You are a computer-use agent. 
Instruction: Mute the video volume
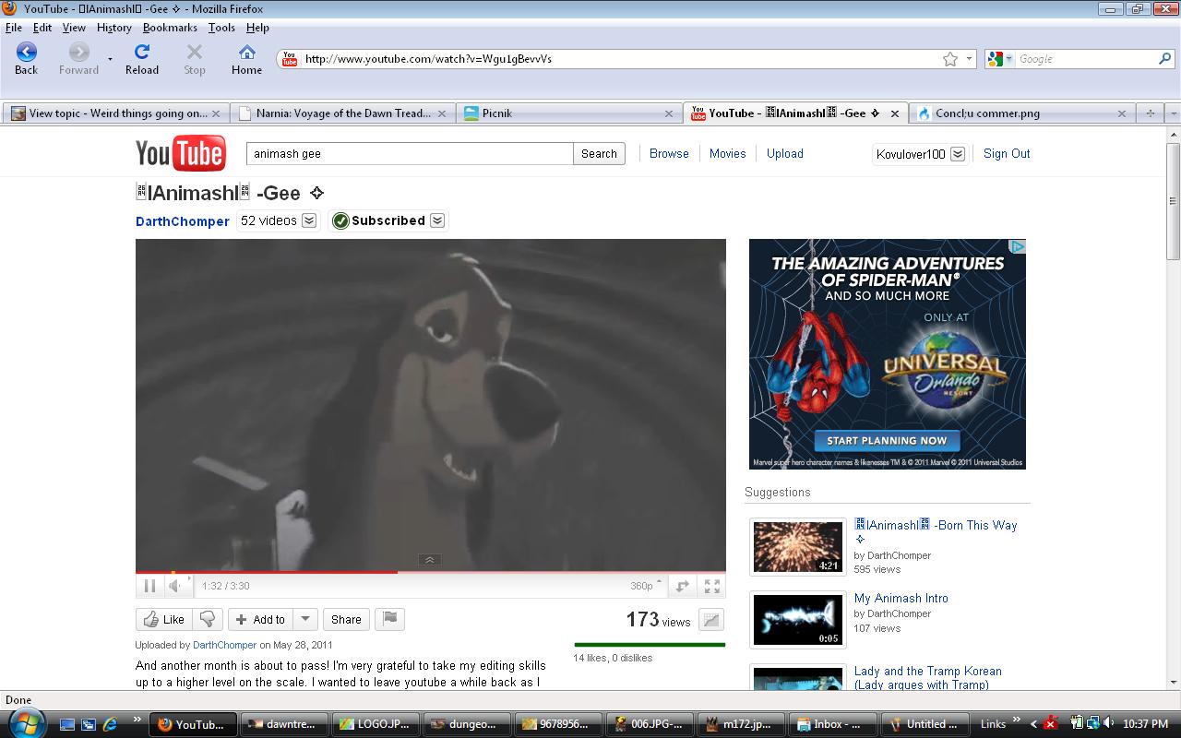click(x=175, y=586)
